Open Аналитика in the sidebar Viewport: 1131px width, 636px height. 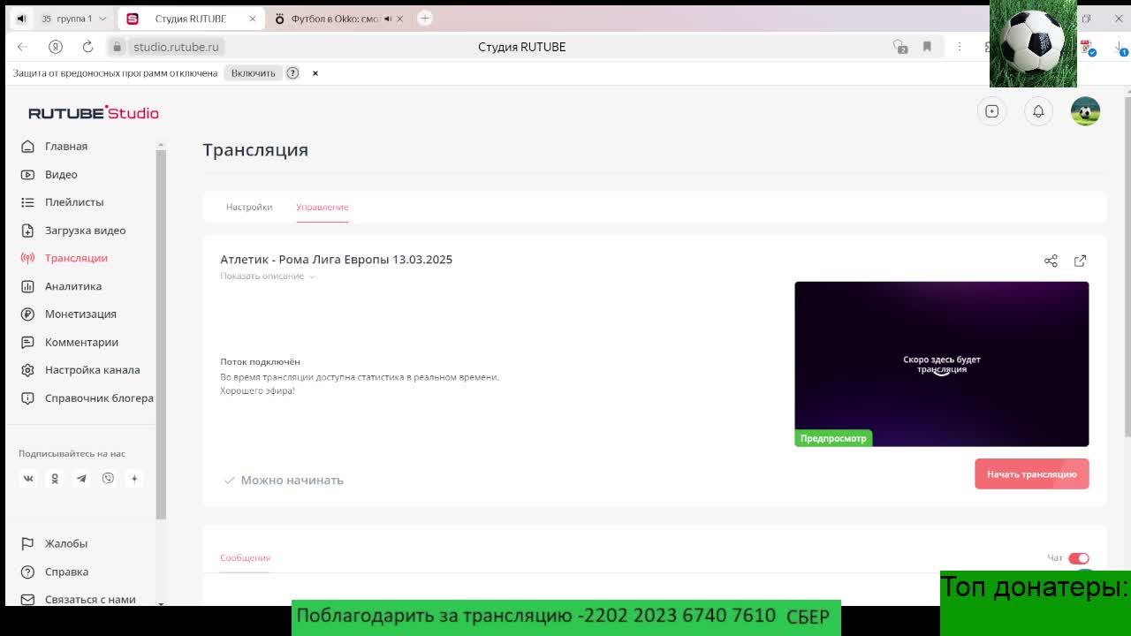pyautogui.click(x=73, y=286)
